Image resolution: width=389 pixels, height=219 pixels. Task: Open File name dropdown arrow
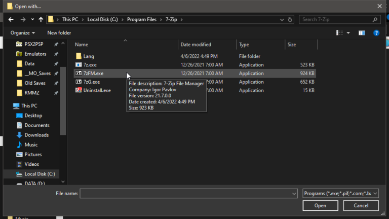click(294, 194)
